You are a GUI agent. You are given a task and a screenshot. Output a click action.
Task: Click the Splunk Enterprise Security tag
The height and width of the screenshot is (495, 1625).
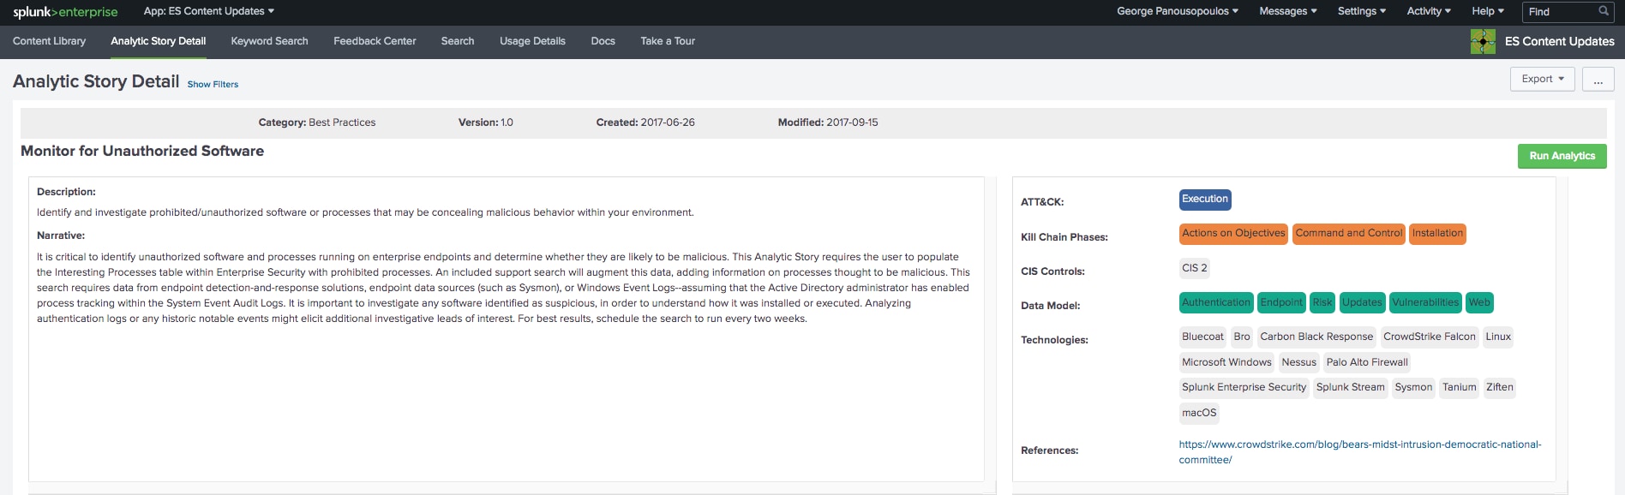coord(1244,387)
